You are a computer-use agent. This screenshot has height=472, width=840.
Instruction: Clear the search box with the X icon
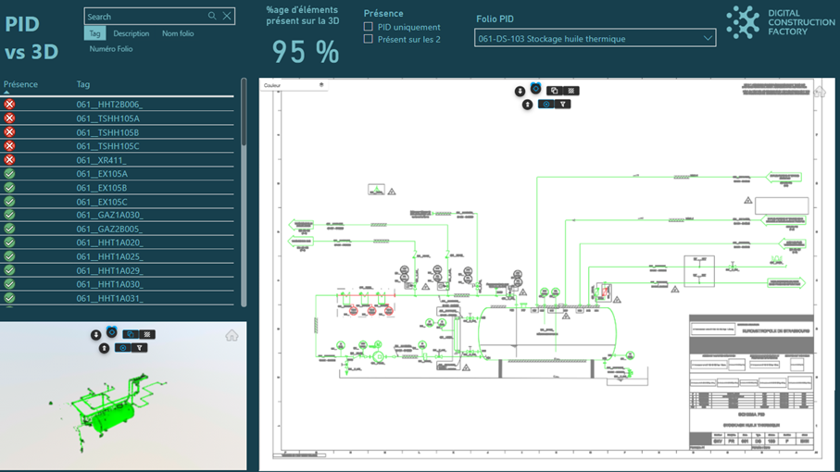click(226, 17)
